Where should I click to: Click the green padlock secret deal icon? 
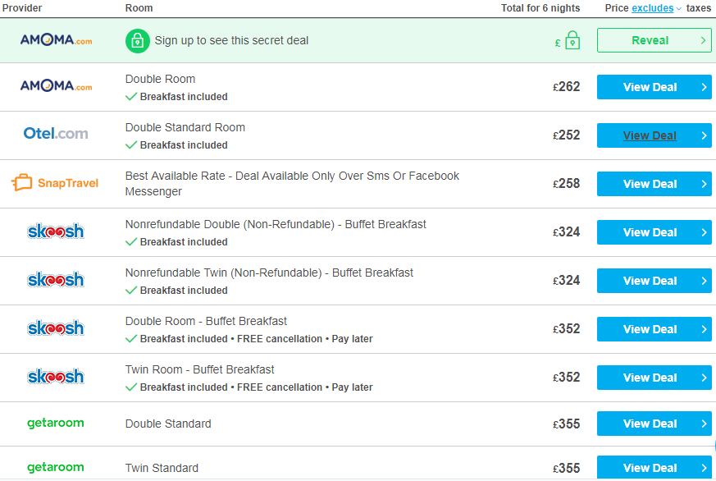pos(138,41)
